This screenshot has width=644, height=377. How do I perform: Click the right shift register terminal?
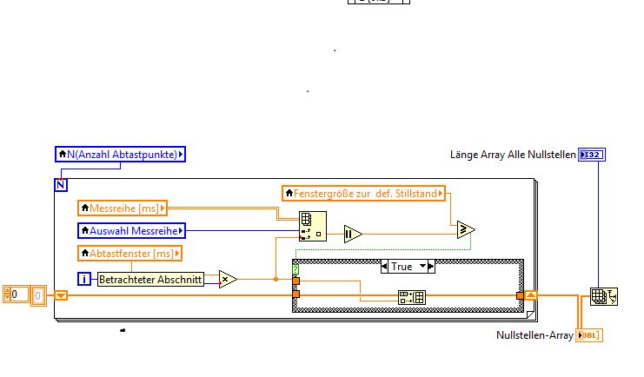(x=530, y=295)
